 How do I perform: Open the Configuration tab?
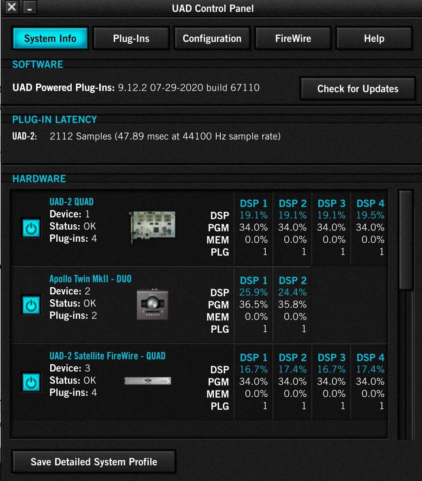click(x=212, y=39)
